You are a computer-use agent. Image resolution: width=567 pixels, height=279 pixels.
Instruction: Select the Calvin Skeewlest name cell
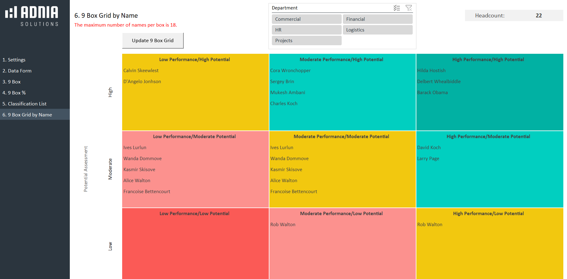click(141, 71)
